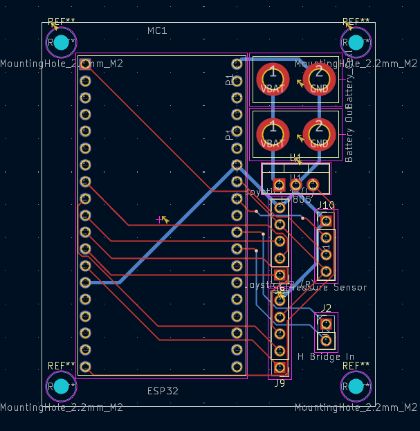Click the upper VBAT pad 1
Screen dimensions: 420x431
273,78
